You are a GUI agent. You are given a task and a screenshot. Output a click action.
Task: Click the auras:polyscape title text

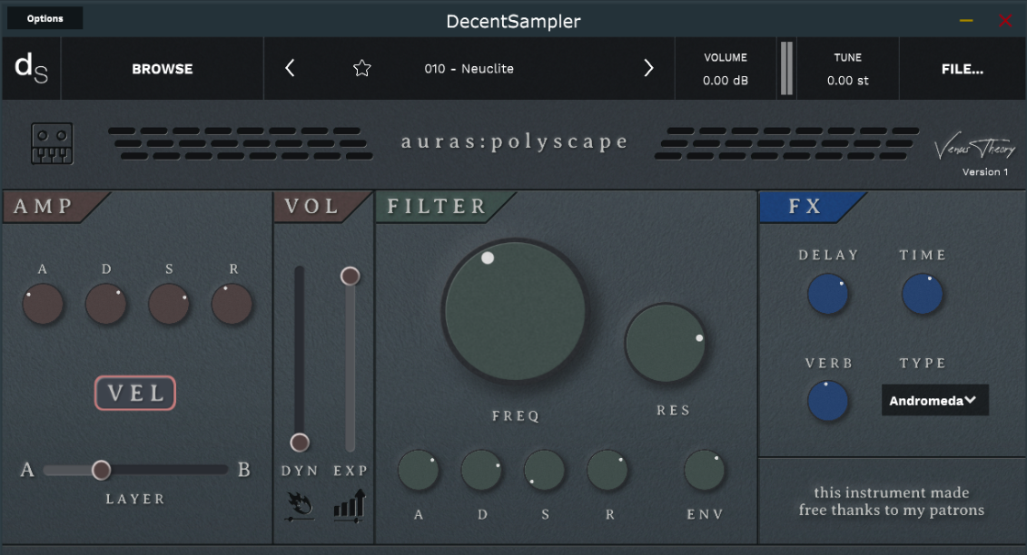click(x=514, y=142)
